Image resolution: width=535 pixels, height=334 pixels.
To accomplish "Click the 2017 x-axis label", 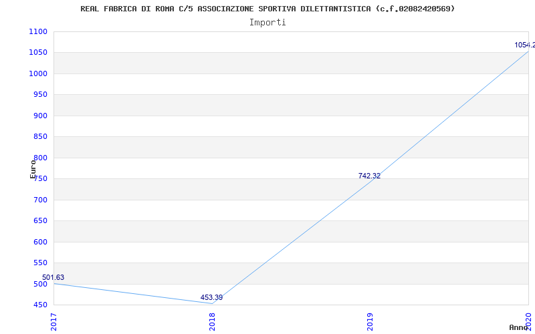I will tap(54, 322).
